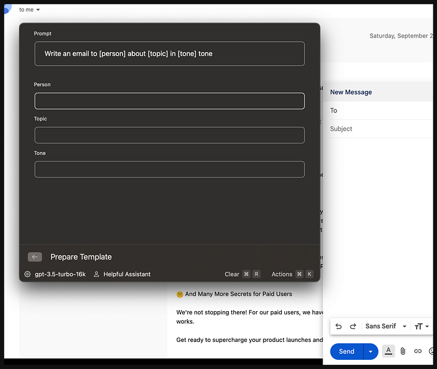Click 'And Many More Secrets for Paid Users' text
The image size is (437, 369).
coord(239,294)
